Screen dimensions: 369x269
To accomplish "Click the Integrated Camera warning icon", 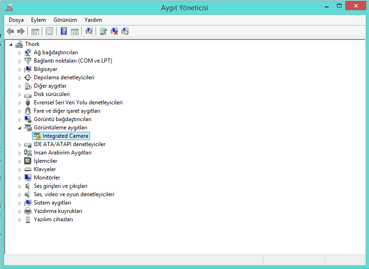I will tap(37, 136).
